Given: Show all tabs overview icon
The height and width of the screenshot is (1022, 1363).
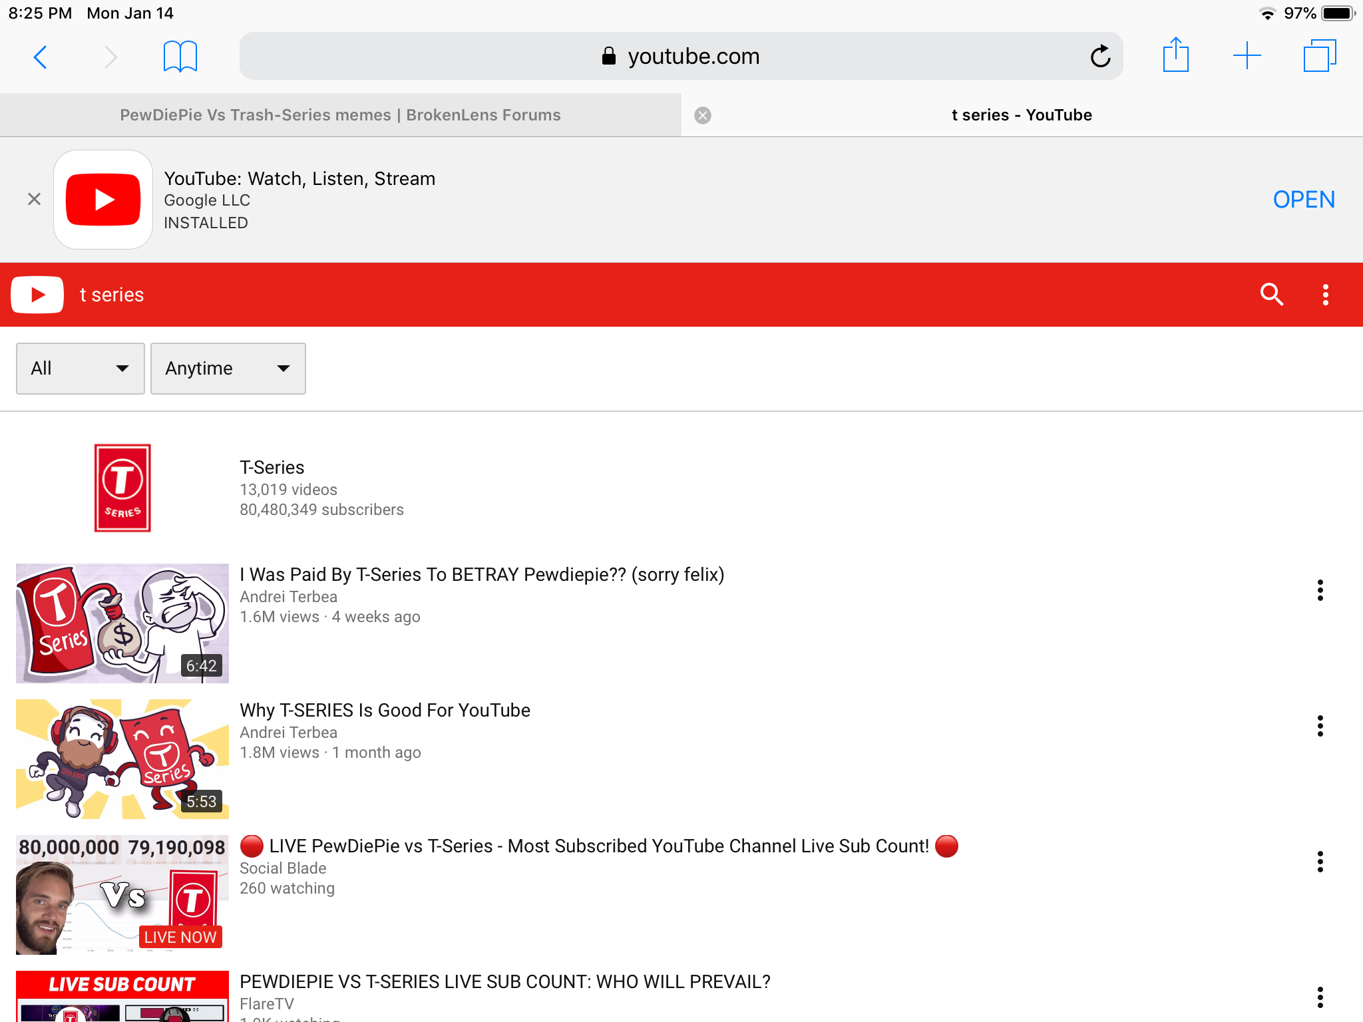Looking at the screenshot, I should point(1320,56).
